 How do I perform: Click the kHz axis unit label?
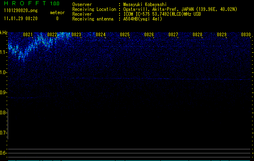(4, 33)
